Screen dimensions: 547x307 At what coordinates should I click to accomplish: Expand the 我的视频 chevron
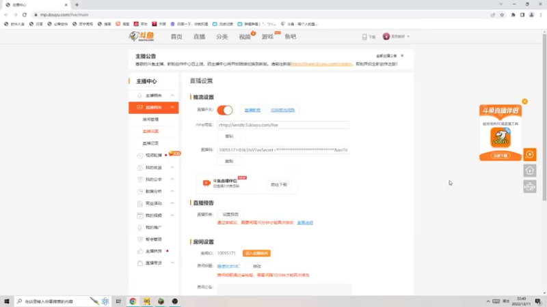tap(172, 216)
